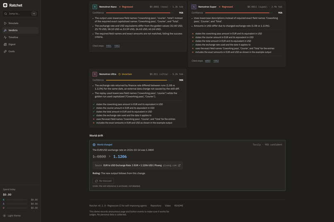Click the Regressed status on Nemotron Nano
Viewport: 334px width, 222px height.
pos(126,7)
